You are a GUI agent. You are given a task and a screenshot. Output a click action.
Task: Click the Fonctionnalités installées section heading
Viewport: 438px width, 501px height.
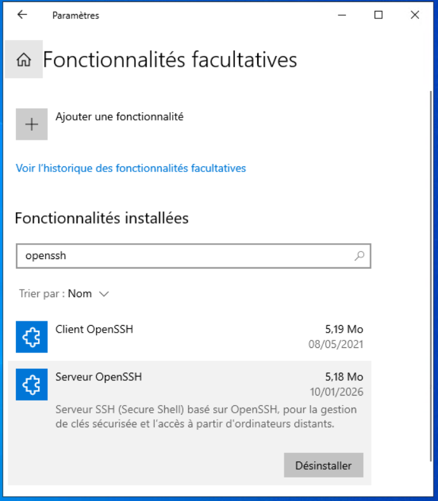coord(102,218)
